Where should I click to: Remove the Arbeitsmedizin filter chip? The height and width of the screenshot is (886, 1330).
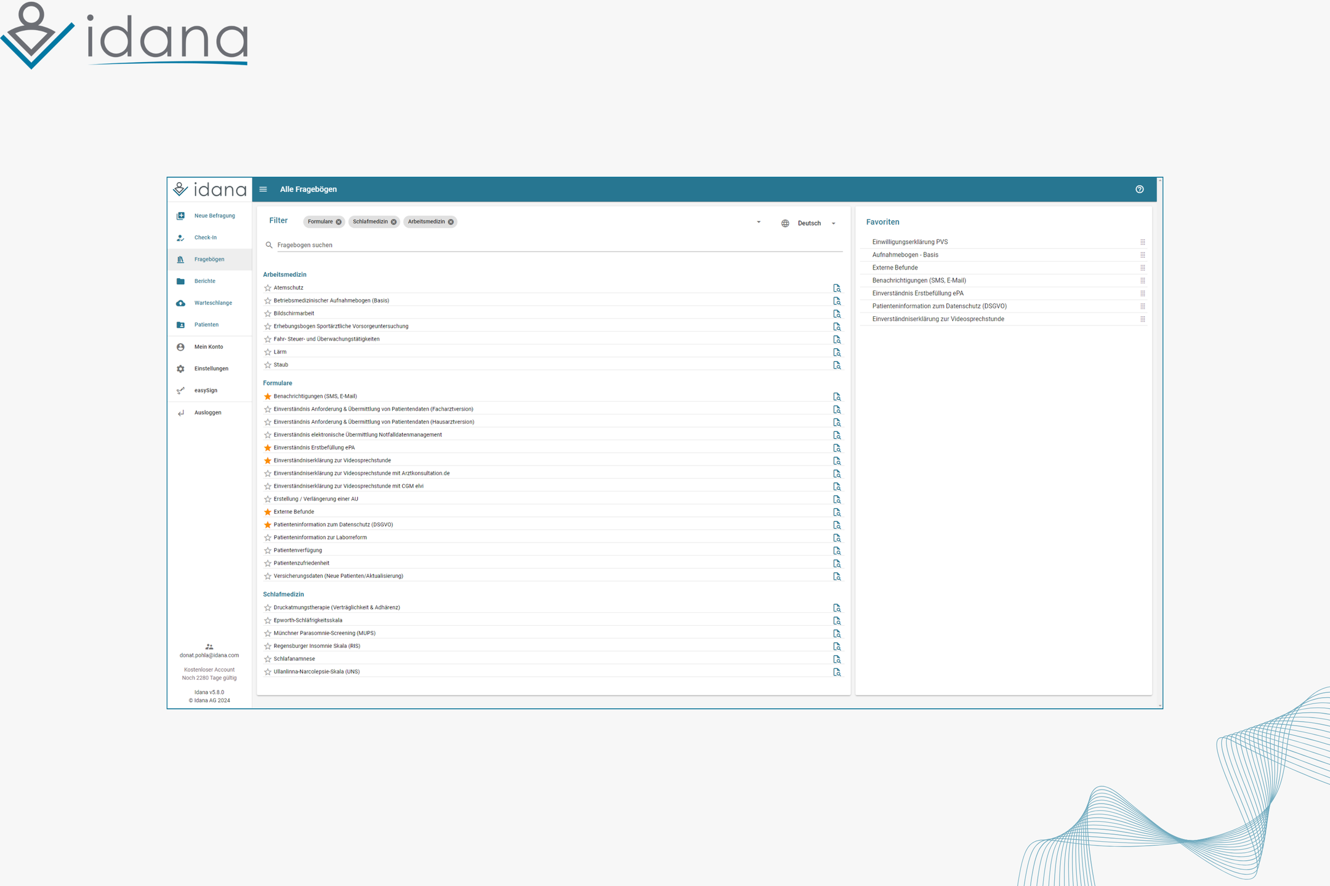[x=451, y=222]
